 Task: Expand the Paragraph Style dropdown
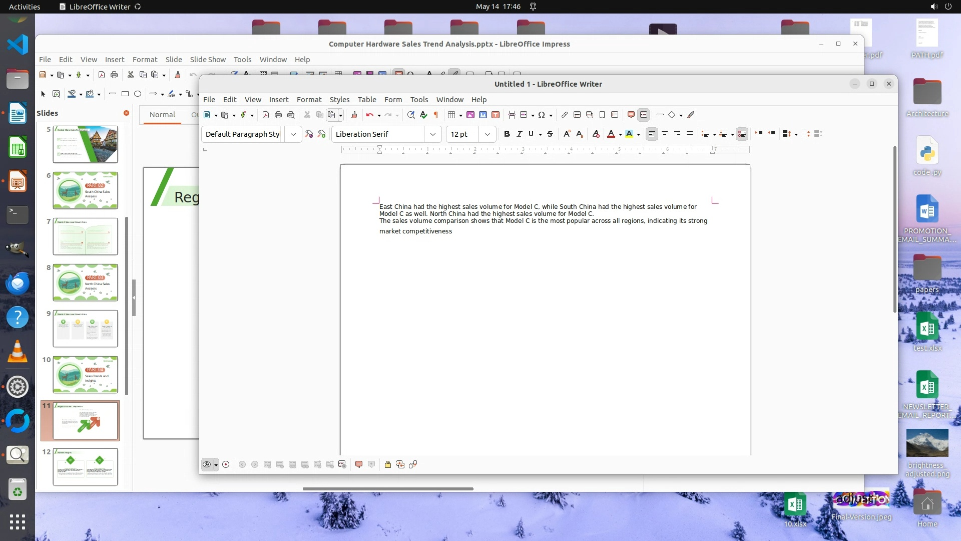coord(293,134)
